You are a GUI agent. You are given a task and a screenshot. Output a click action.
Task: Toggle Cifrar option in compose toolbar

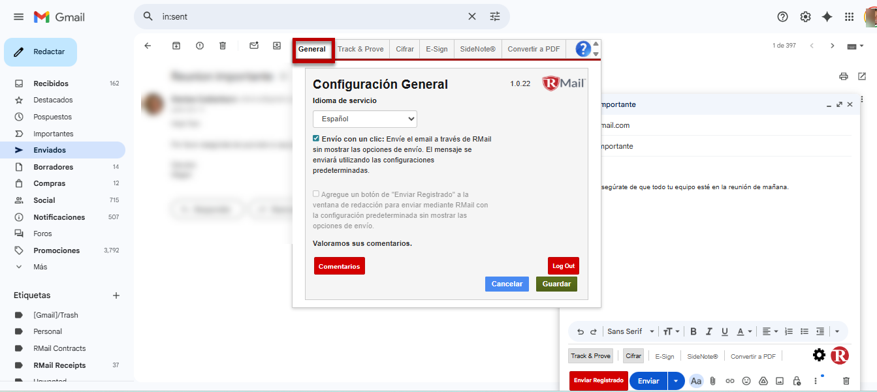click(633, 356)
